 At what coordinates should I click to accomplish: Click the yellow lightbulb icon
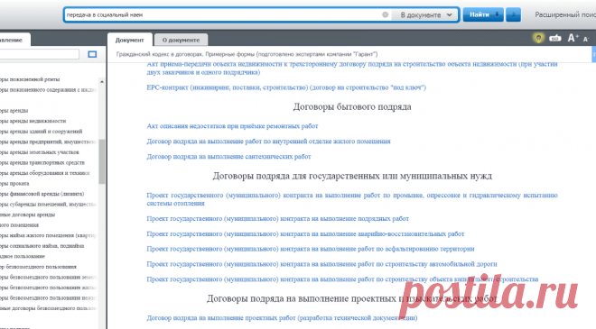538,38
